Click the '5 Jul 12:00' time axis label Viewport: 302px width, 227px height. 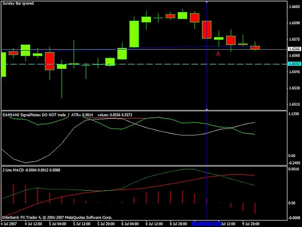click(82, 224)
